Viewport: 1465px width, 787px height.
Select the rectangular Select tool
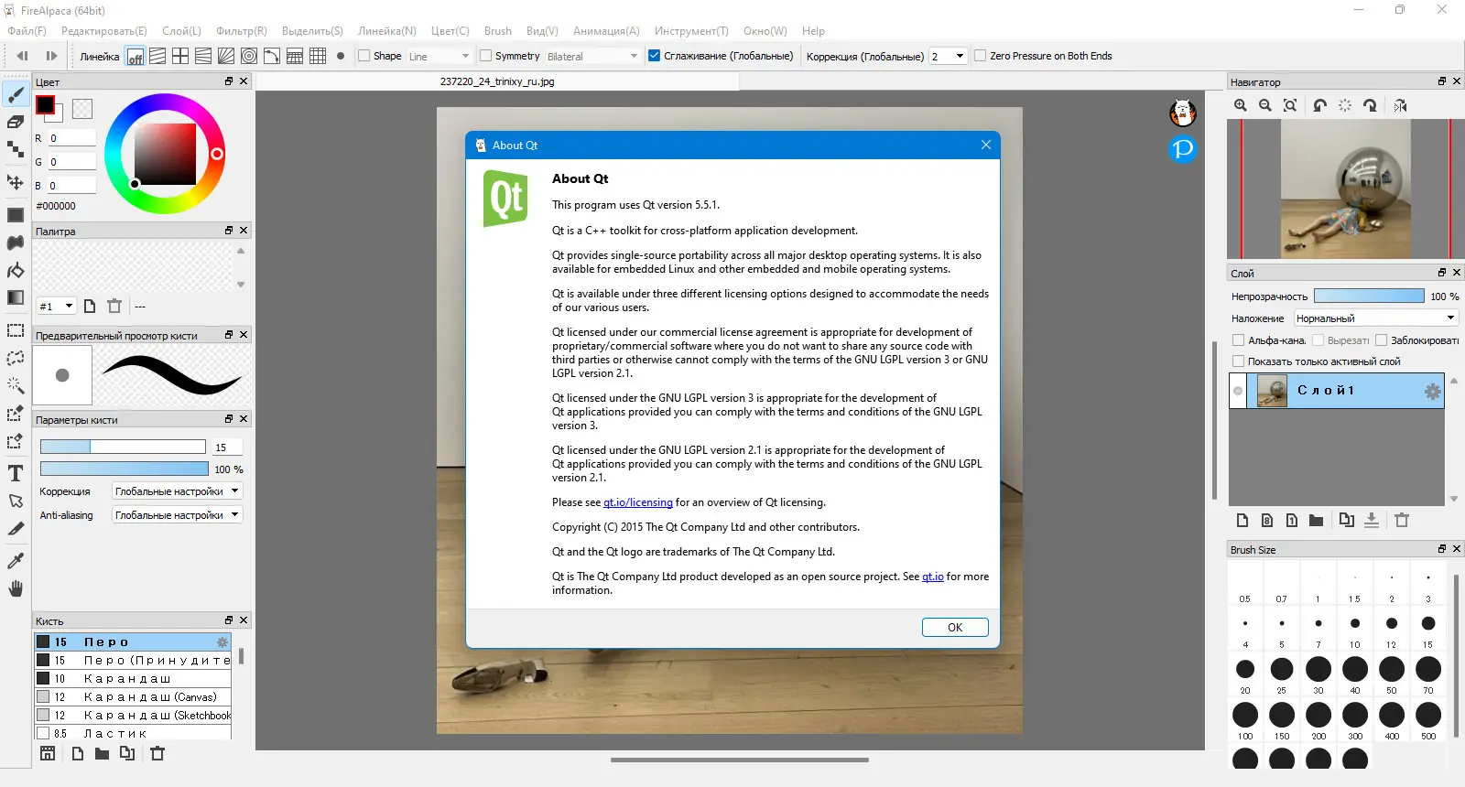(x=16, y=330)
